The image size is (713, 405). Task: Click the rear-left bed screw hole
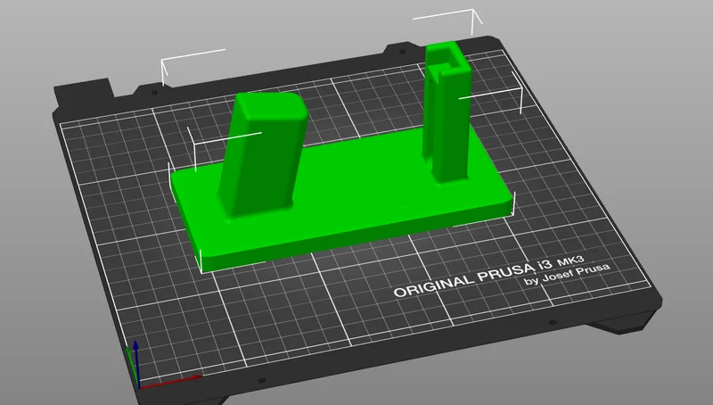154,92
